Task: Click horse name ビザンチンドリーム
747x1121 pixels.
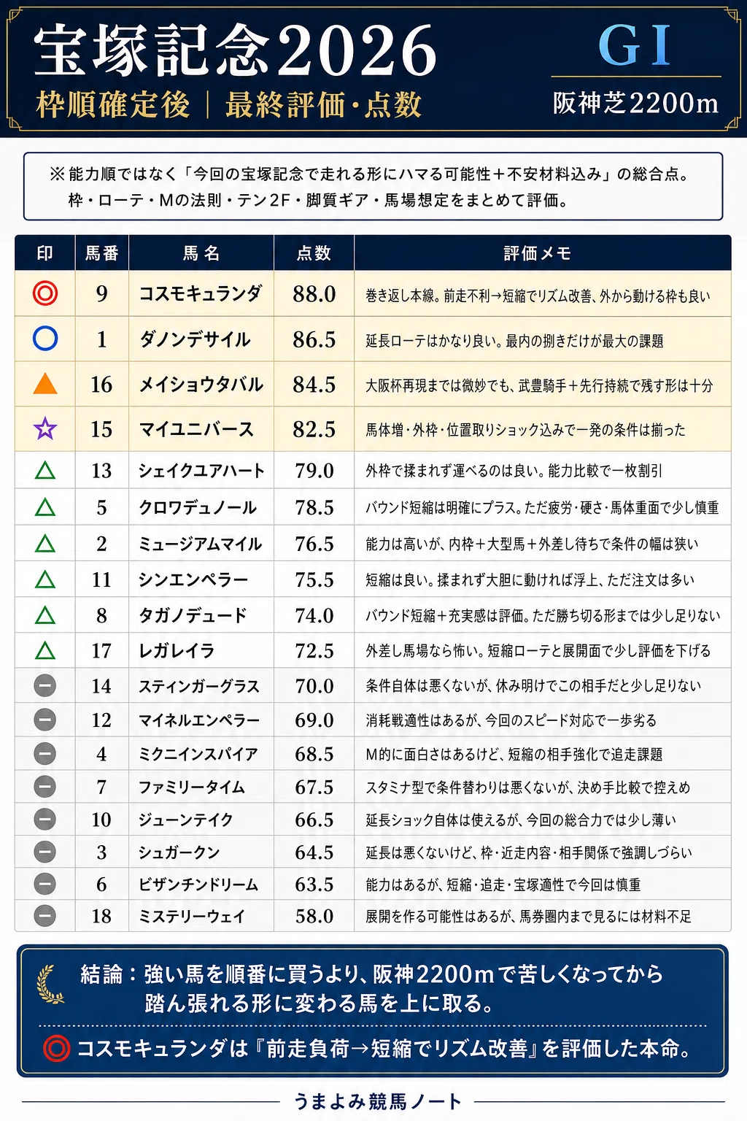Action: [198, 885]
